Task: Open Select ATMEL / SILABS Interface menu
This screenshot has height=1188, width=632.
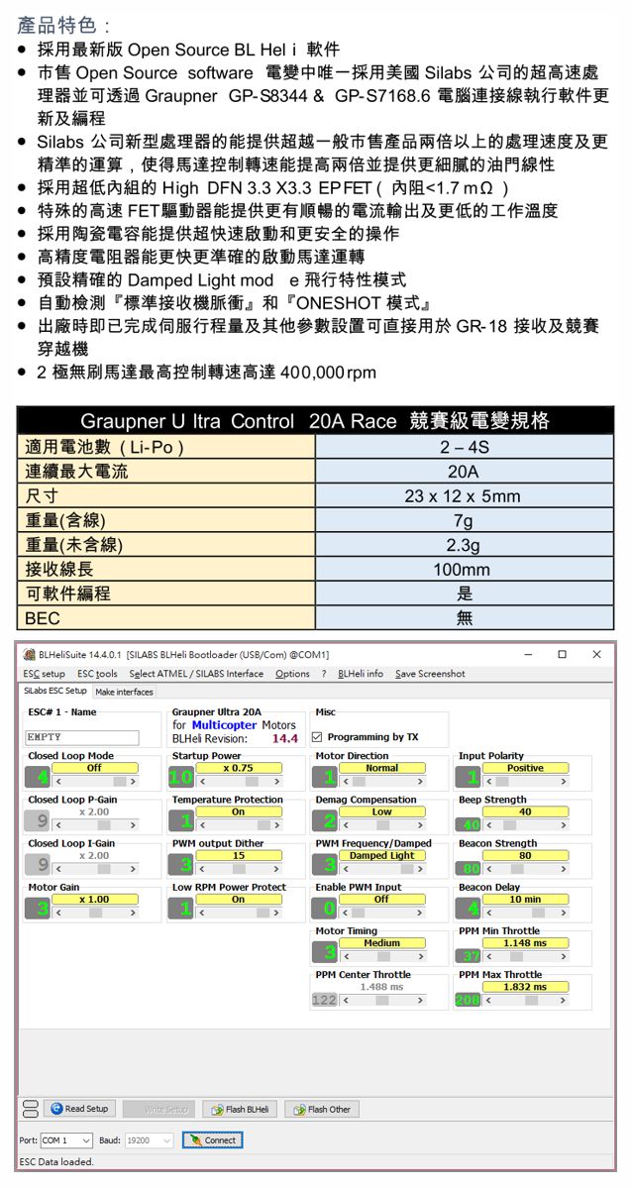Action: click(x=196, y=674)
